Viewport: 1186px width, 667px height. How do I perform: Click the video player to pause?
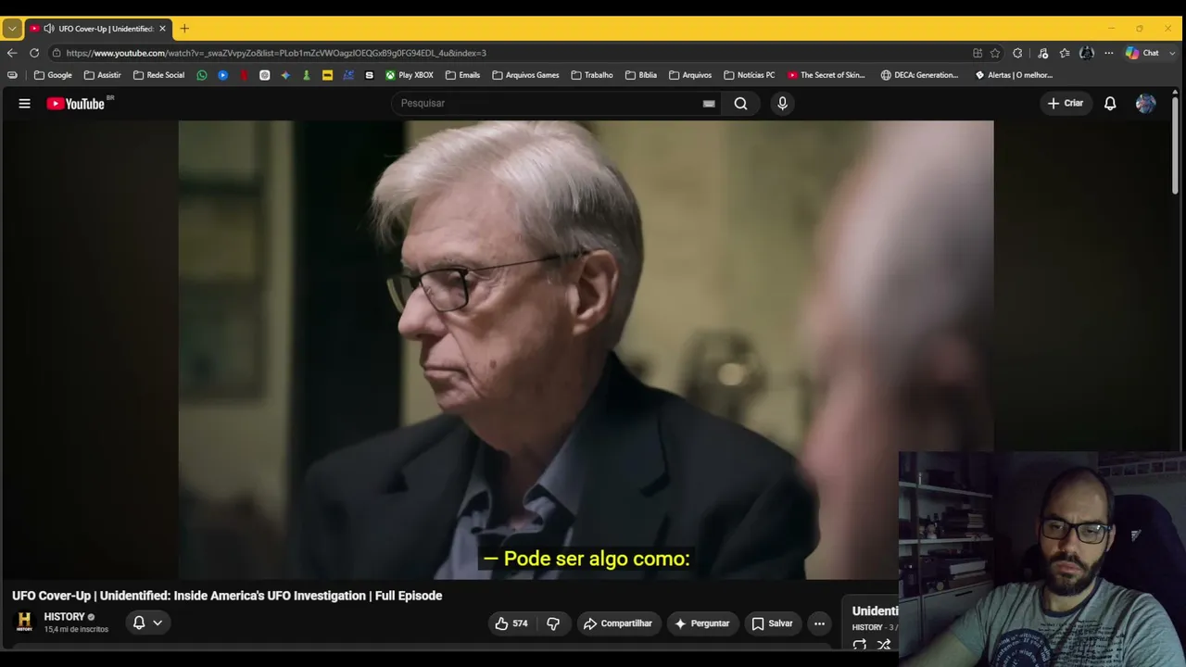coord(586,350)
